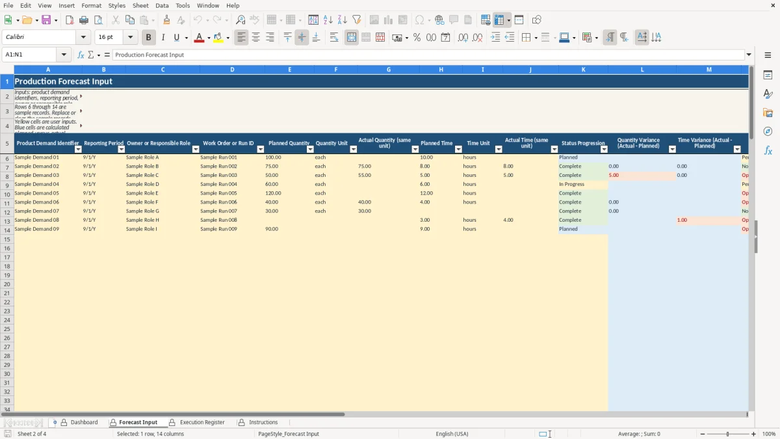Open filter dropdown for Product Demand Identifier
Image resolution: width=780 pixels, height=439 pixels.
point(78,150)
